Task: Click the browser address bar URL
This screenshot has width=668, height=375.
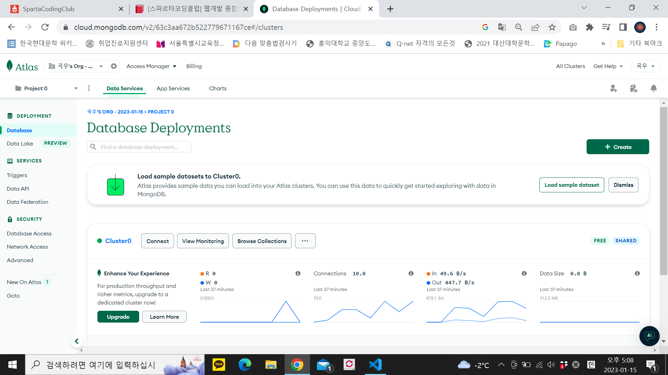Action: [x=178, y=27]
